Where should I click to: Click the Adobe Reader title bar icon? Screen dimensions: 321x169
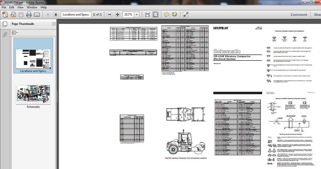3,3
